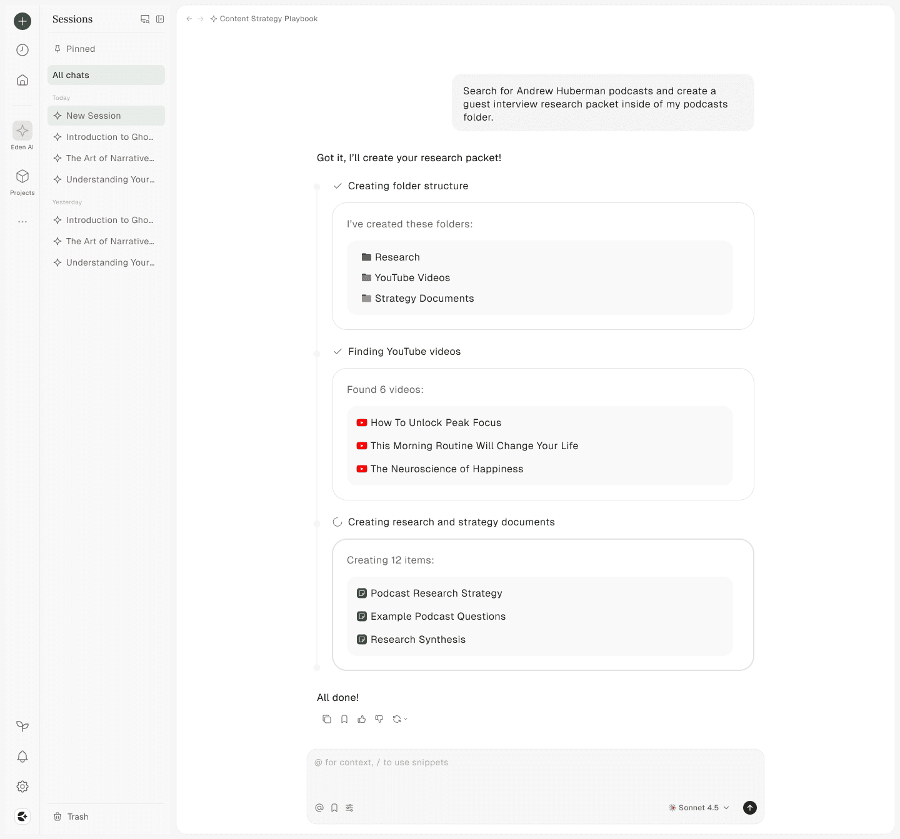Open the Sonnet 4.5 model selector

pyautogui.click(x=699, y=808)
